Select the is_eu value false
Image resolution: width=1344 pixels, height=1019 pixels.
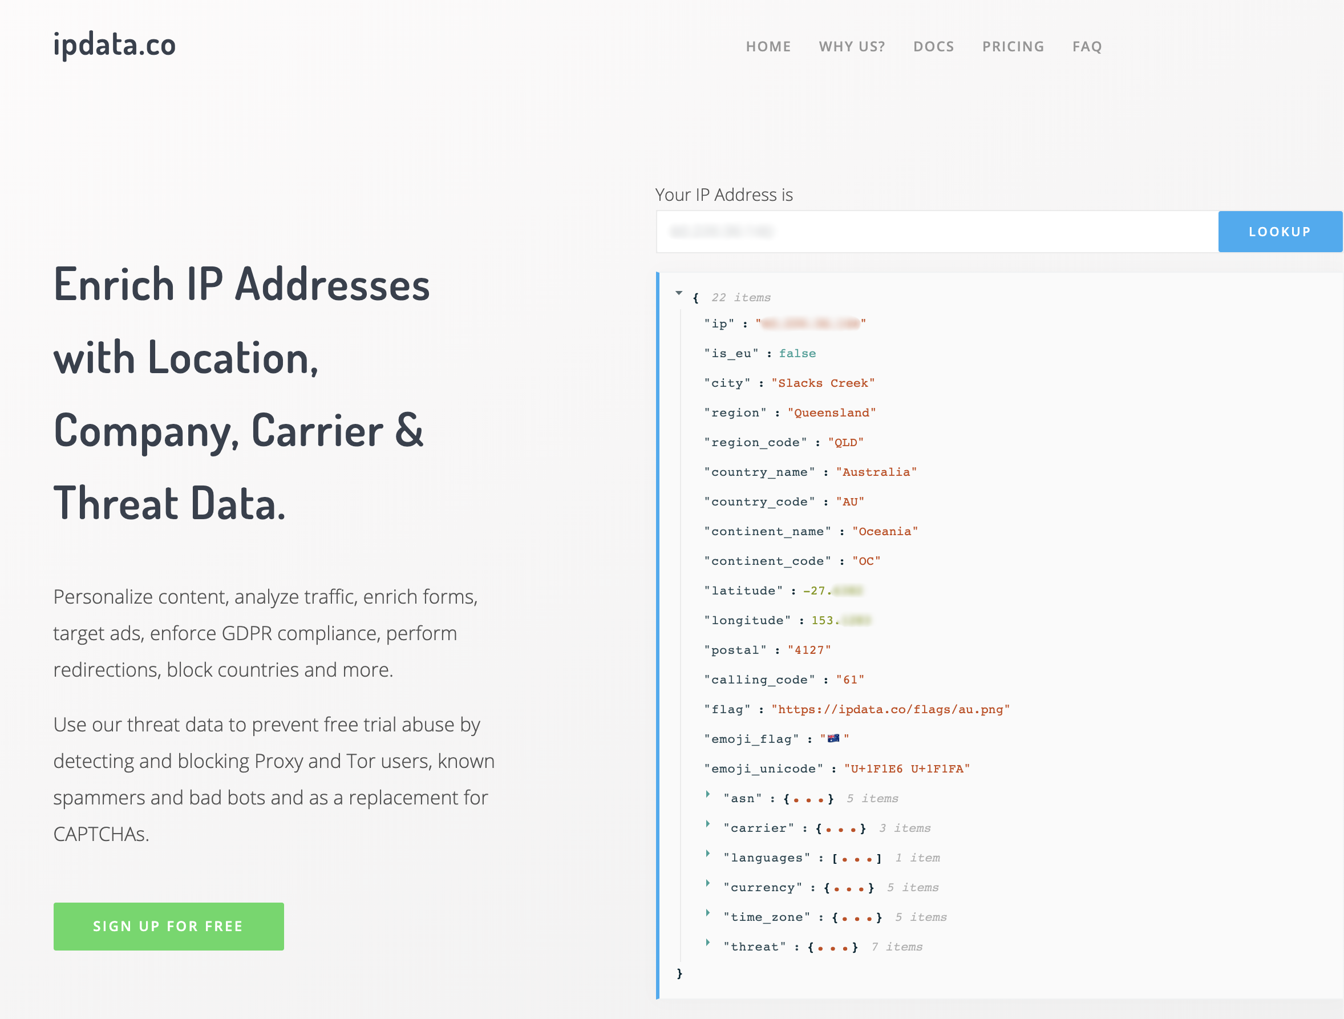coord(797,354)
